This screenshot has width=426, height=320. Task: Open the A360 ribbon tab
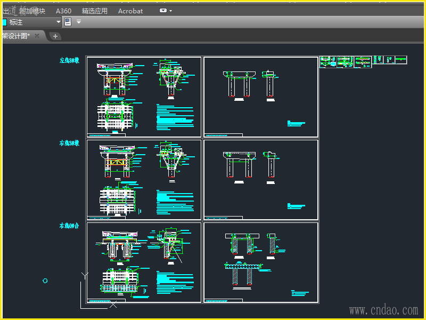click(x=63, y=11)
